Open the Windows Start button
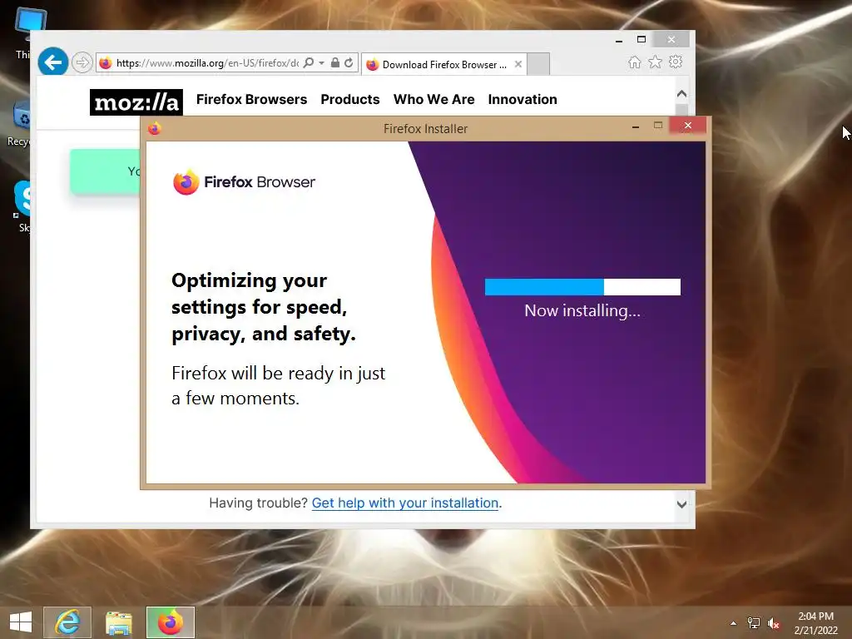 click(21, 622)
